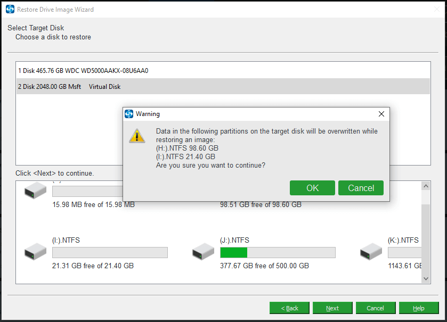Click the Restore Drive Image Wizard logo

click(10, 9)
